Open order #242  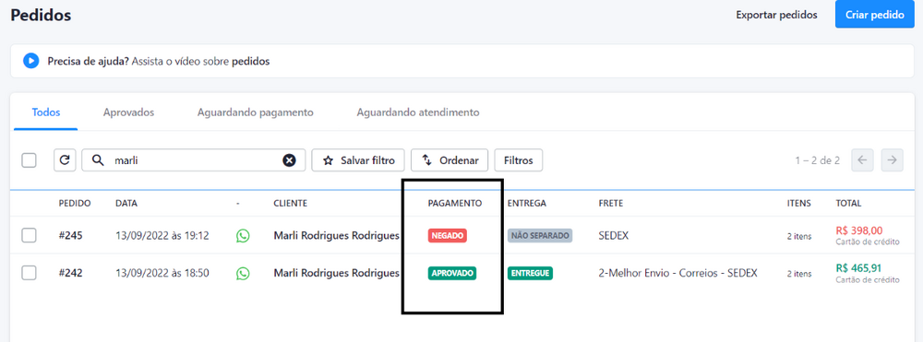pyautogui.click(x=71, y=273)
